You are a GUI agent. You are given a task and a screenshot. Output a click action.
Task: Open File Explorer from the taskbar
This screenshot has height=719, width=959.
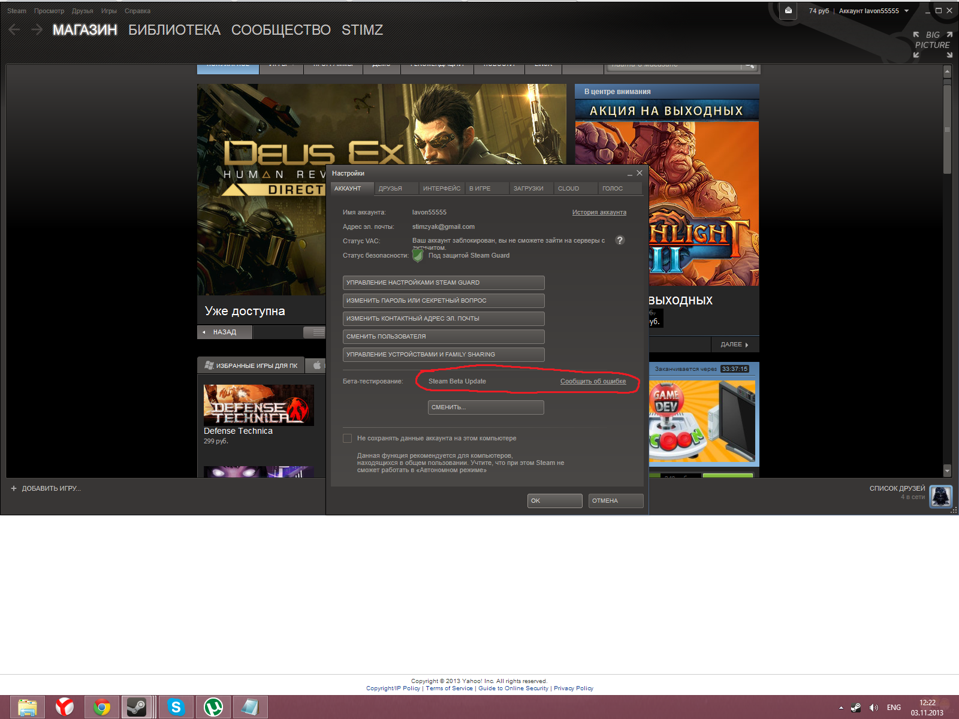pyautogui.click(x=27, y=708)
